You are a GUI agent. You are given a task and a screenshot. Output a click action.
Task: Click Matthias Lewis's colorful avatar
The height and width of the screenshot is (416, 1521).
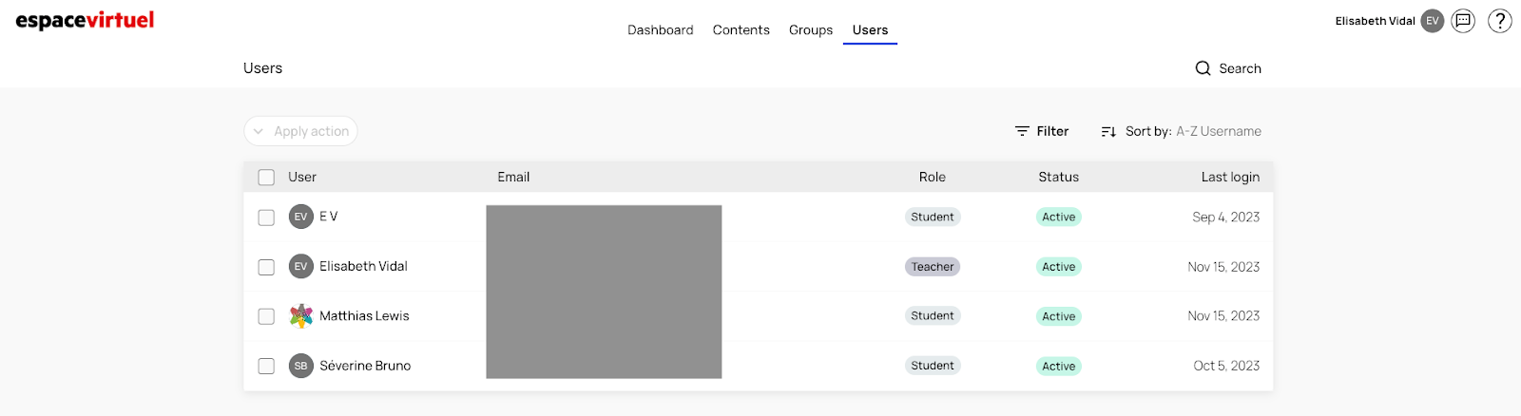tap(301, 316)
